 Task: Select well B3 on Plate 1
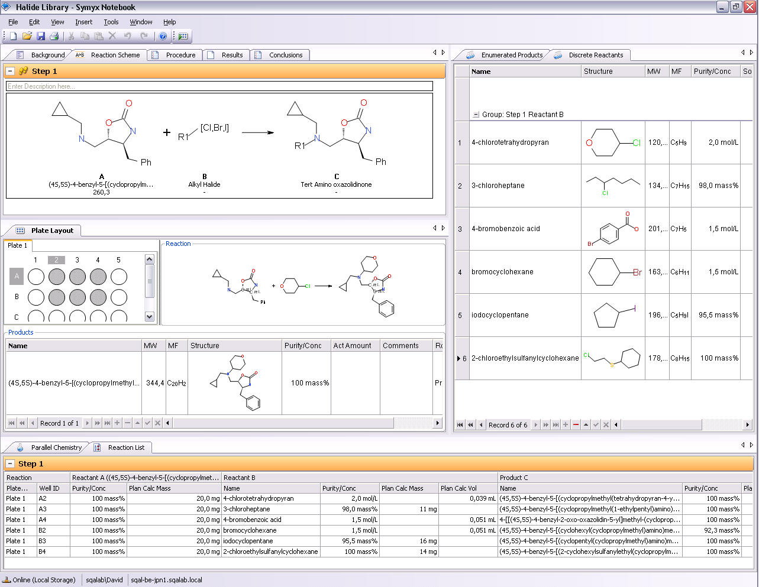[x=77, y=297]
